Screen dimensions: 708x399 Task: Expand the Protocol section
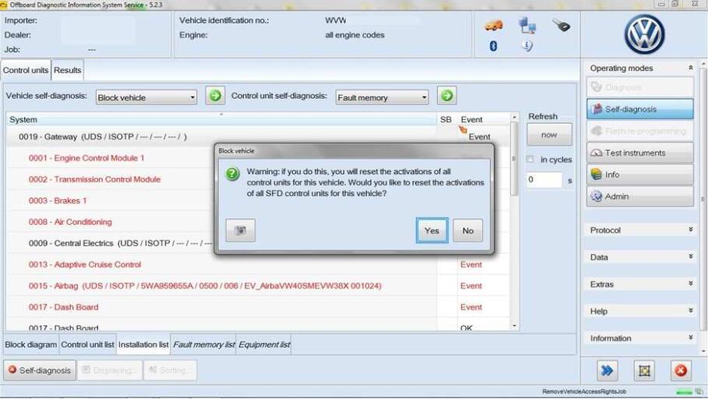[690, 230]
